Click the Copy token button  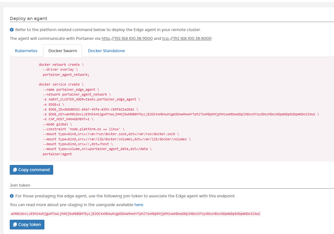27,224
